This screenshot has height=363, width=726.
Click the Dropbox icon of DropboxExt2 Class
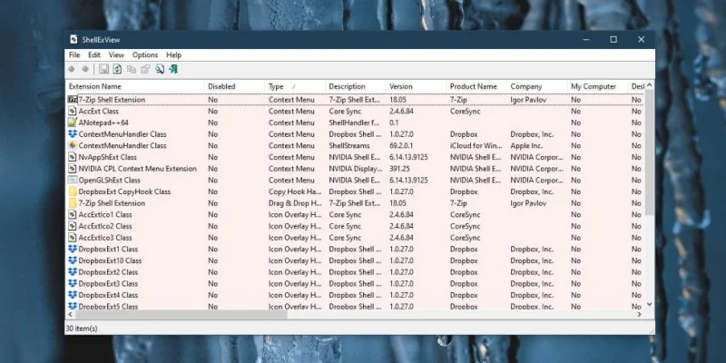(x=73, y=272)
